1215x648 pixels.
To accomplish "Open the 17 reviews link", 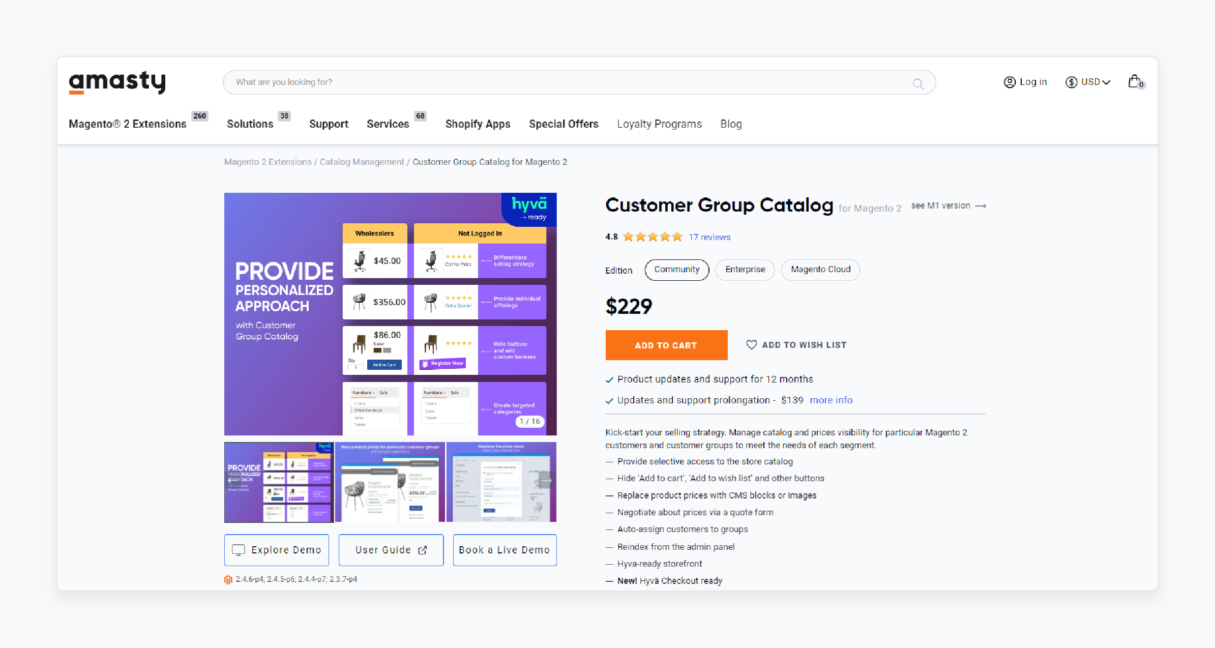I will point(709,237).
